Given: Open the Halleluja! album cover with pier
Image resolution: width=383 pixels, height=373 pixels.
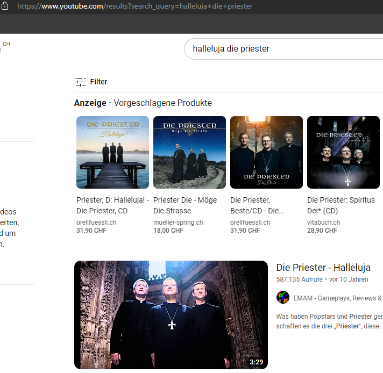Looking at the screenshot, I should pyautogui.click(x=112, y=152).
